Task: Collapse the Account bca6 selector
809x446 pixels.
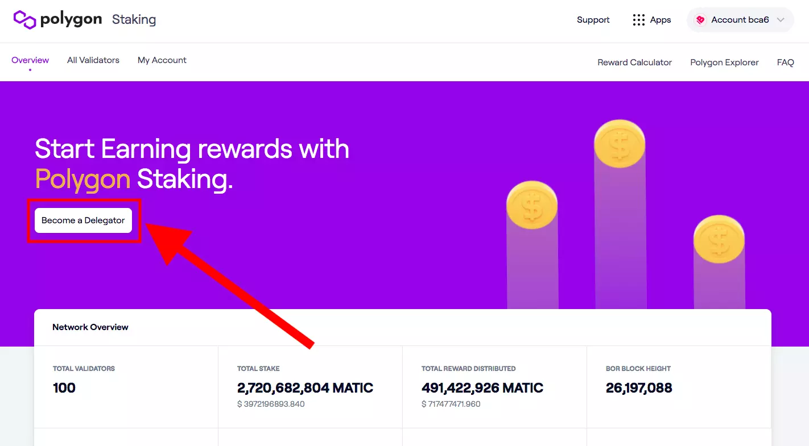Action: [x=740, y=19]
